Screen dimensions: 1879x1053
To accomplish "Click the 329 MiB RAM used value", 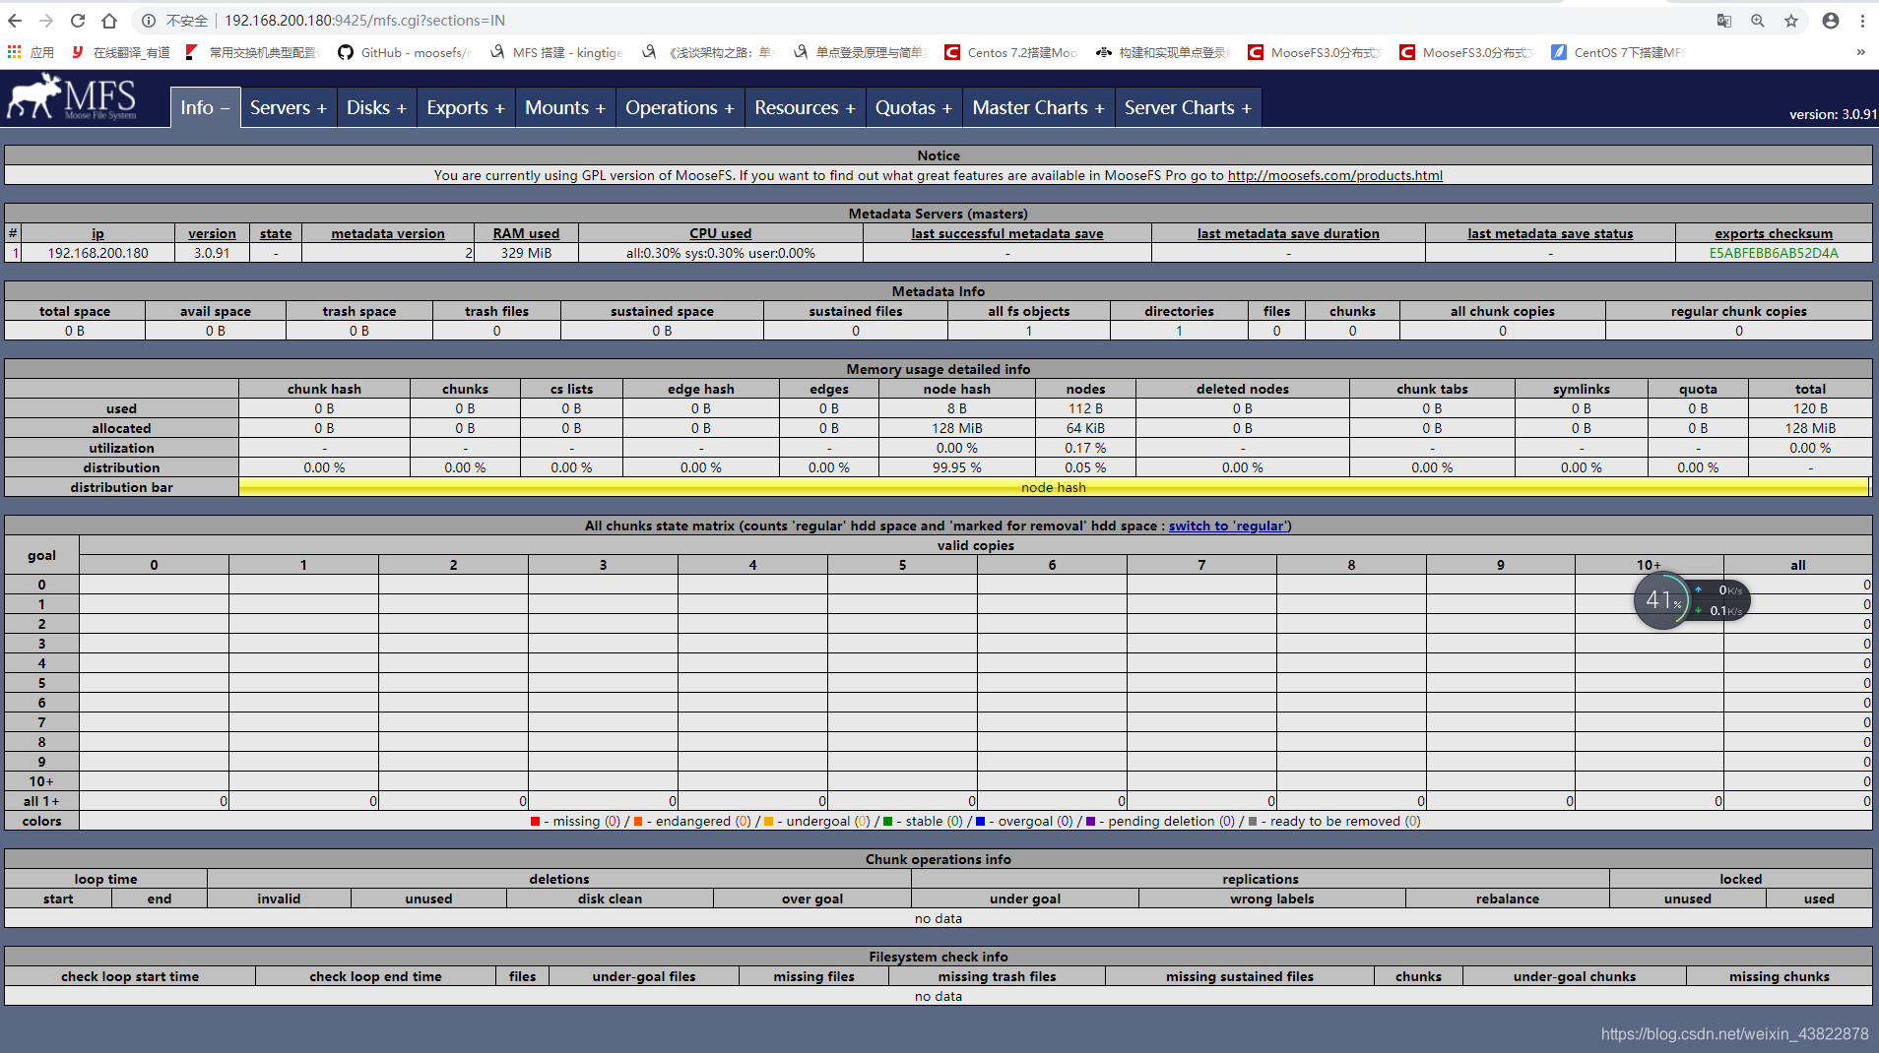I will (526, 253).
